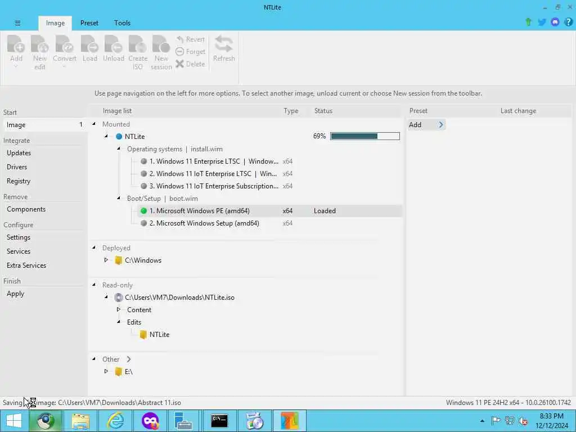Collapse the NTLite.iso read-only node

coord(106,297)
